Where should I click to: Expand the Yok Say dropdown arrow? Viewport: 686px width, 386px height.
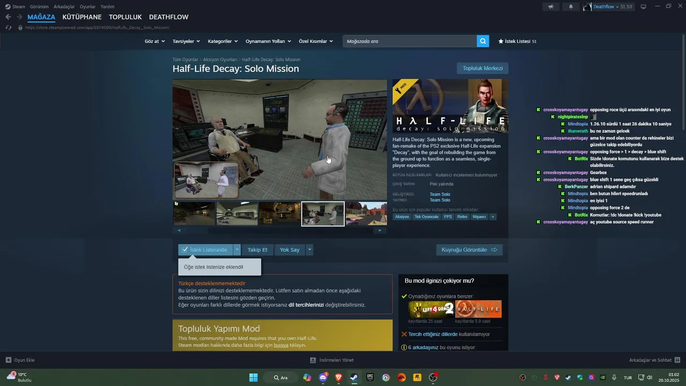coord(309,250)
